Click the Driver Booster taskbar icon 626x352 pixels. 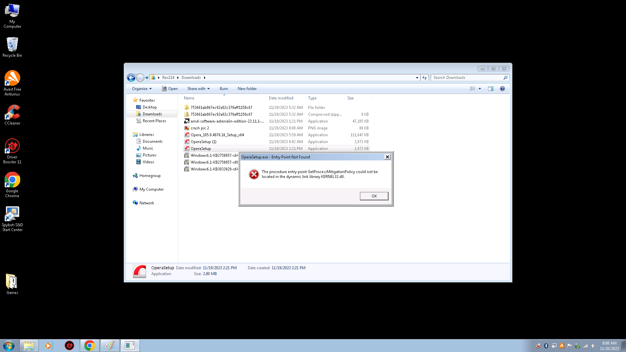coord(69,345)
